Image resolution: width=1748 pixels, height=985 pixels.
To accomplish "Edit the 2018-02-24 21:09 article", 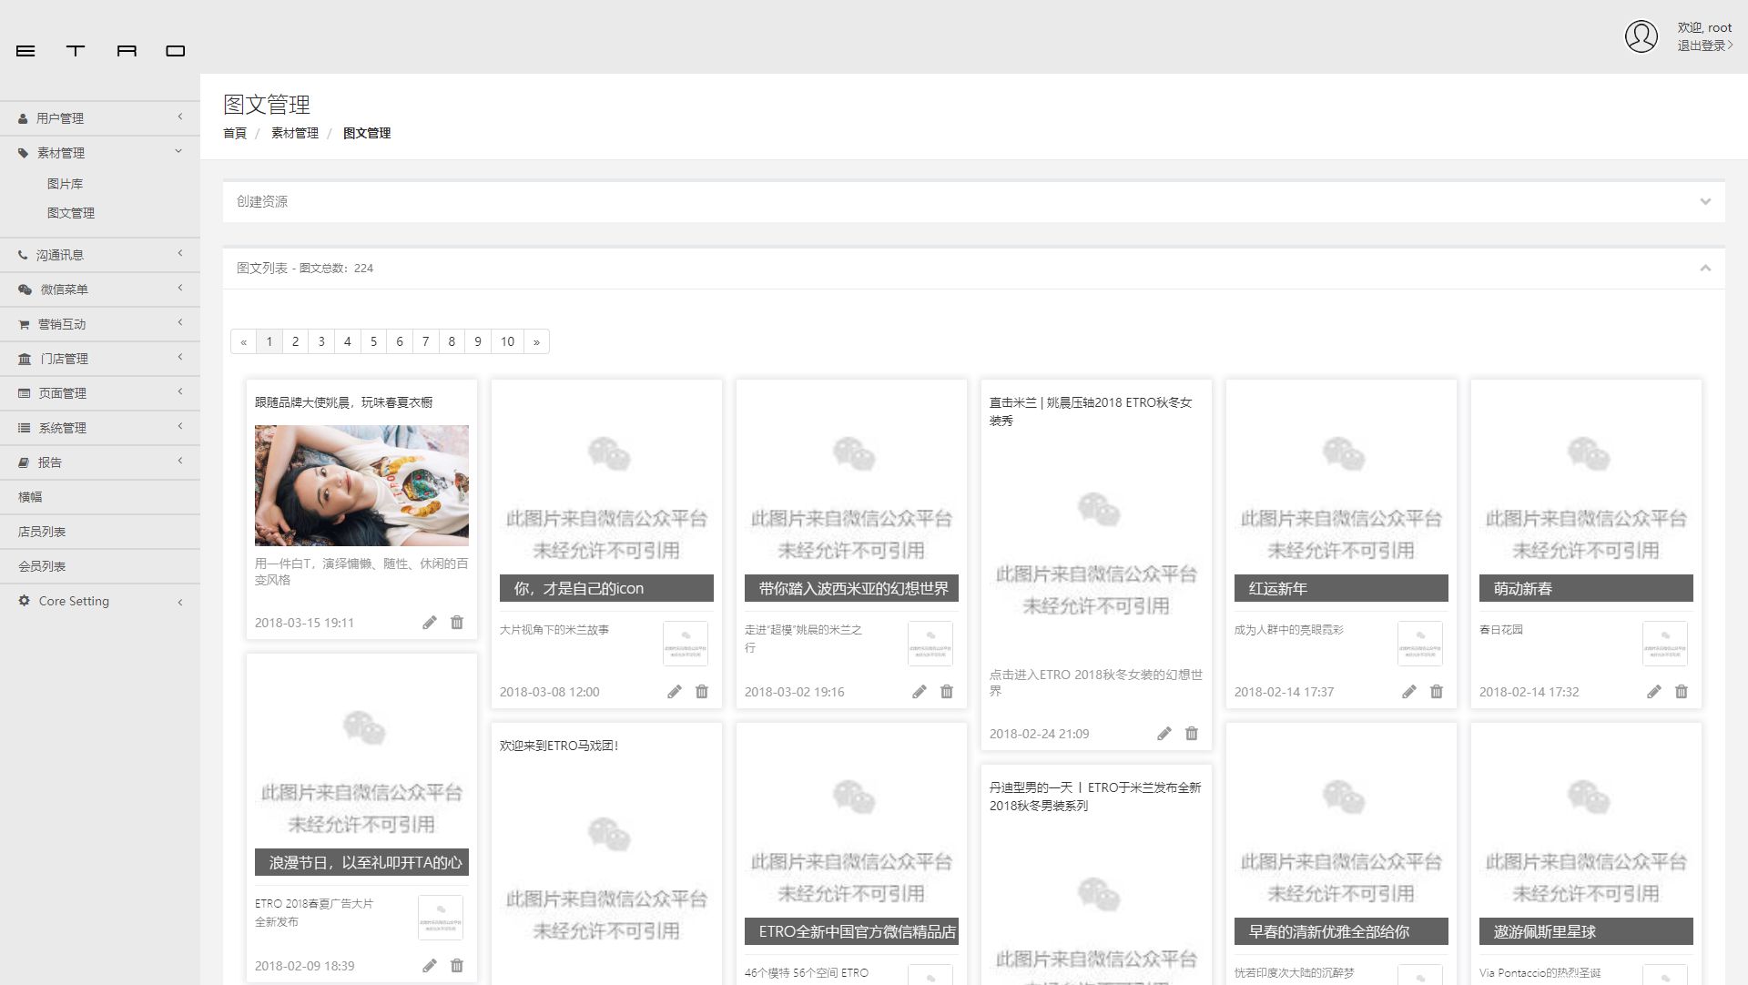I will point(1164,734).
